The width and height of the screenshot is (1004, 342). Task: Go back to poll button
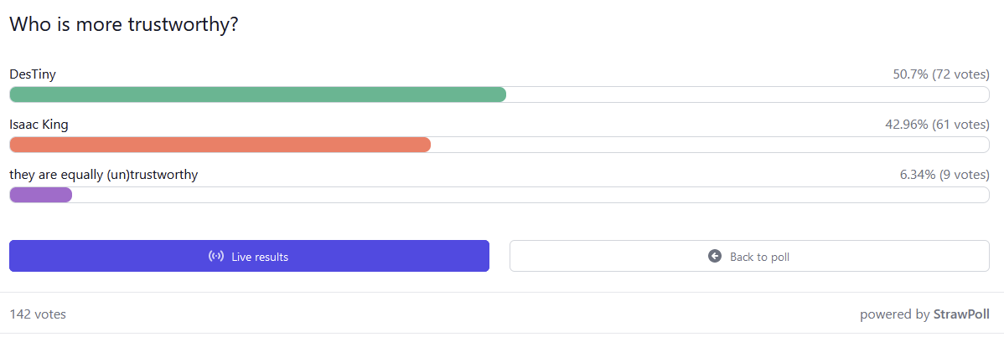tap(749, 256)
